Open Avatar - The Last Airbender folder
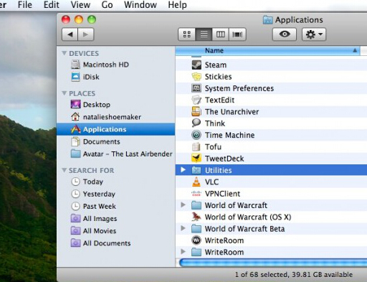 click(116, 154)
